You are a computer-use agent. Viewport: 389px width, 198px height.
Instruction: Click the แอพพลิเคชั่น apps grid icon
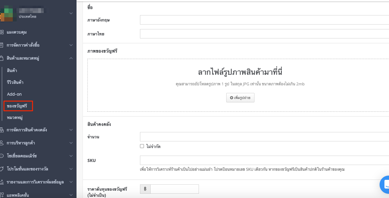tap(2, 195)
